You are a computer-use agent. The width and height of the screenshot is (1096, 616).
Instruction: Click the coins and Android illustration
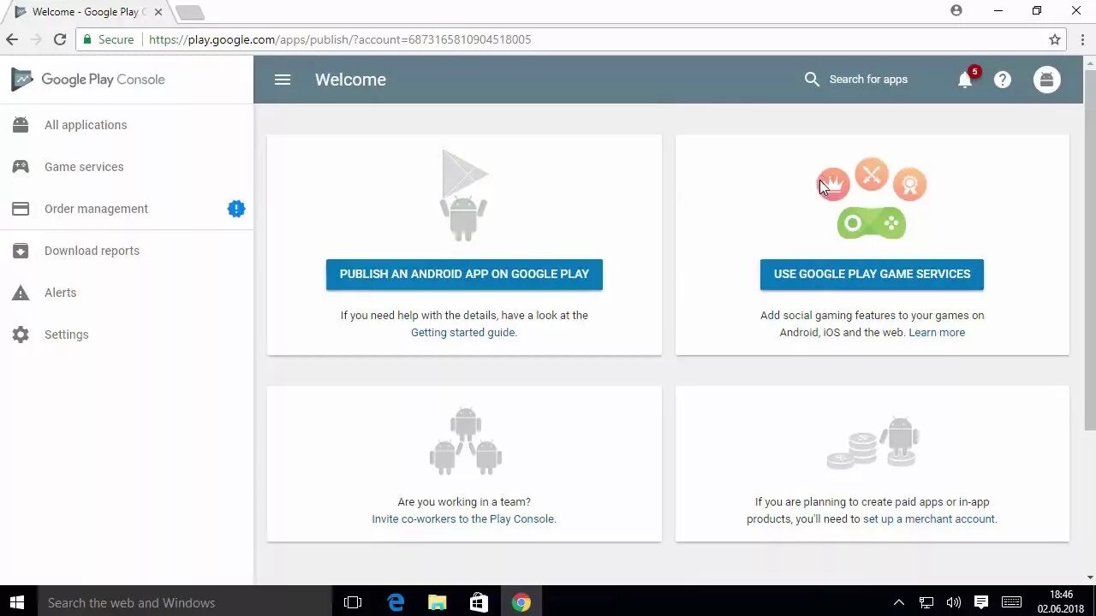click(x=873, y=443)
